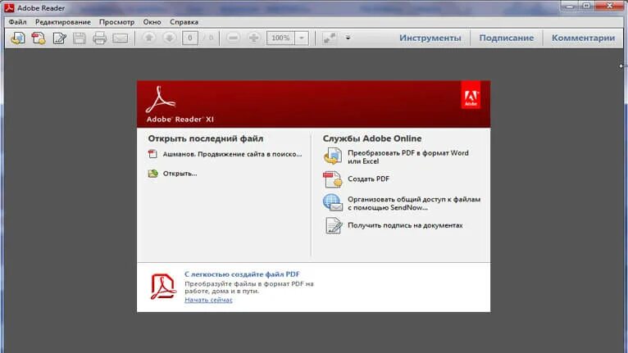This screenshot has height=353, width=628.
Task: Click the Edit/Sign document toolbar icon
Action: point(59,38)
